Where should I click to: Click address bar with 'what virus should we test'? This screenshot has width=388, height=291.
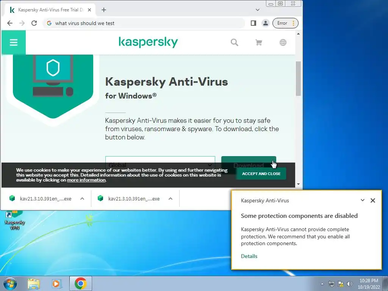click(x=144, y=23)
